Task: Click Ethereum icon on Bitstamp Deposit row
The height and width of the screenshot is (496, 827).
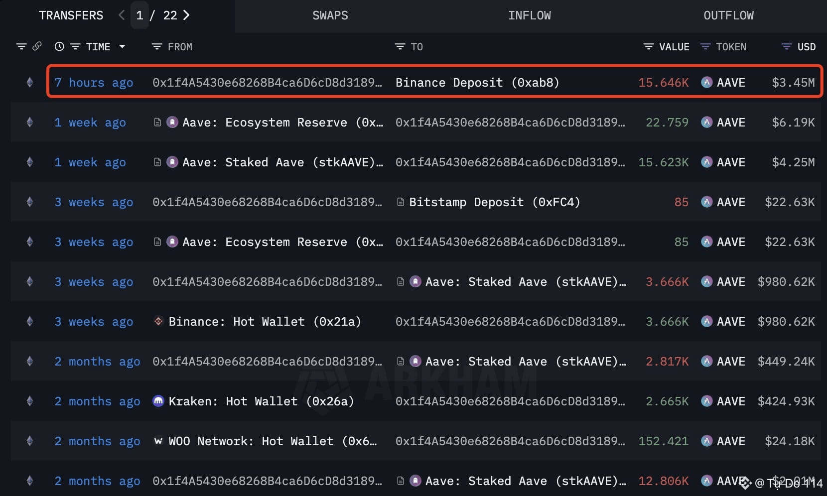Action: tap(29, 202)
